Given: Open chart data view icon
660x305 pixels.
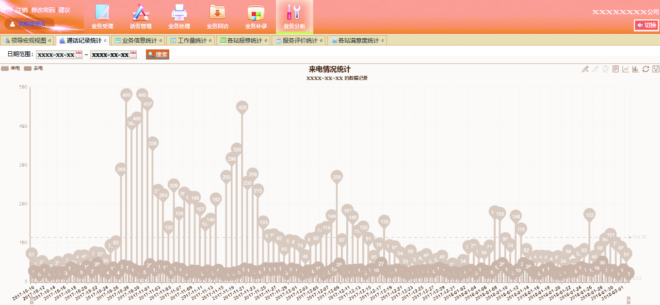Looking at the screenshot, I should [x=615, y=69].
